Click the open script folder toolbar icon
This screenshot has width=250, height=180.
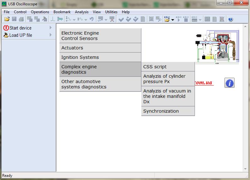[x=167, y=19]
